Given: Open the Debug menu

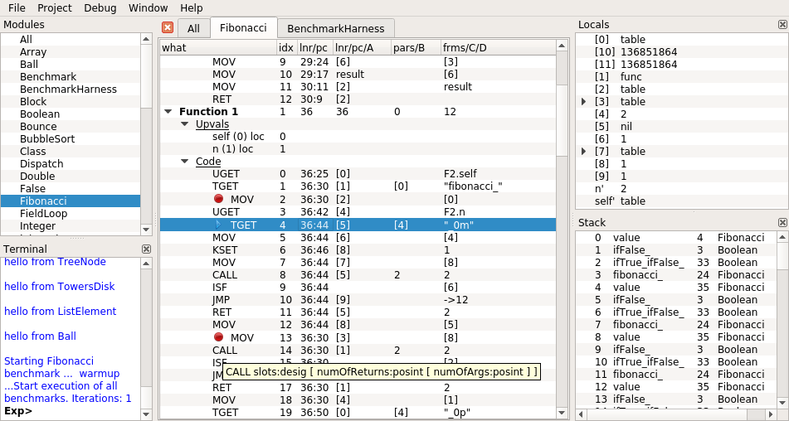Looking at the screenshot, I should click(x=100, y=8).
